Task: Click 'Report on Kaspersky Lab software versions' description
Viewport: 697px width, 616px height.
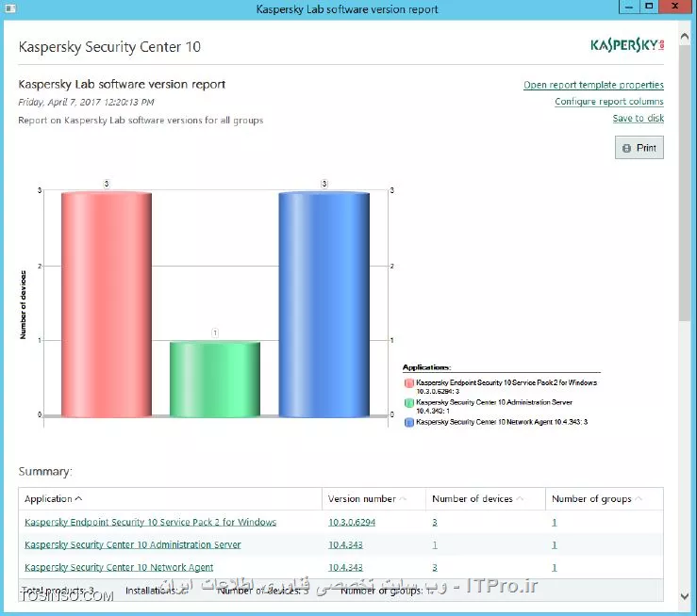Action: (x=141, y=121)
